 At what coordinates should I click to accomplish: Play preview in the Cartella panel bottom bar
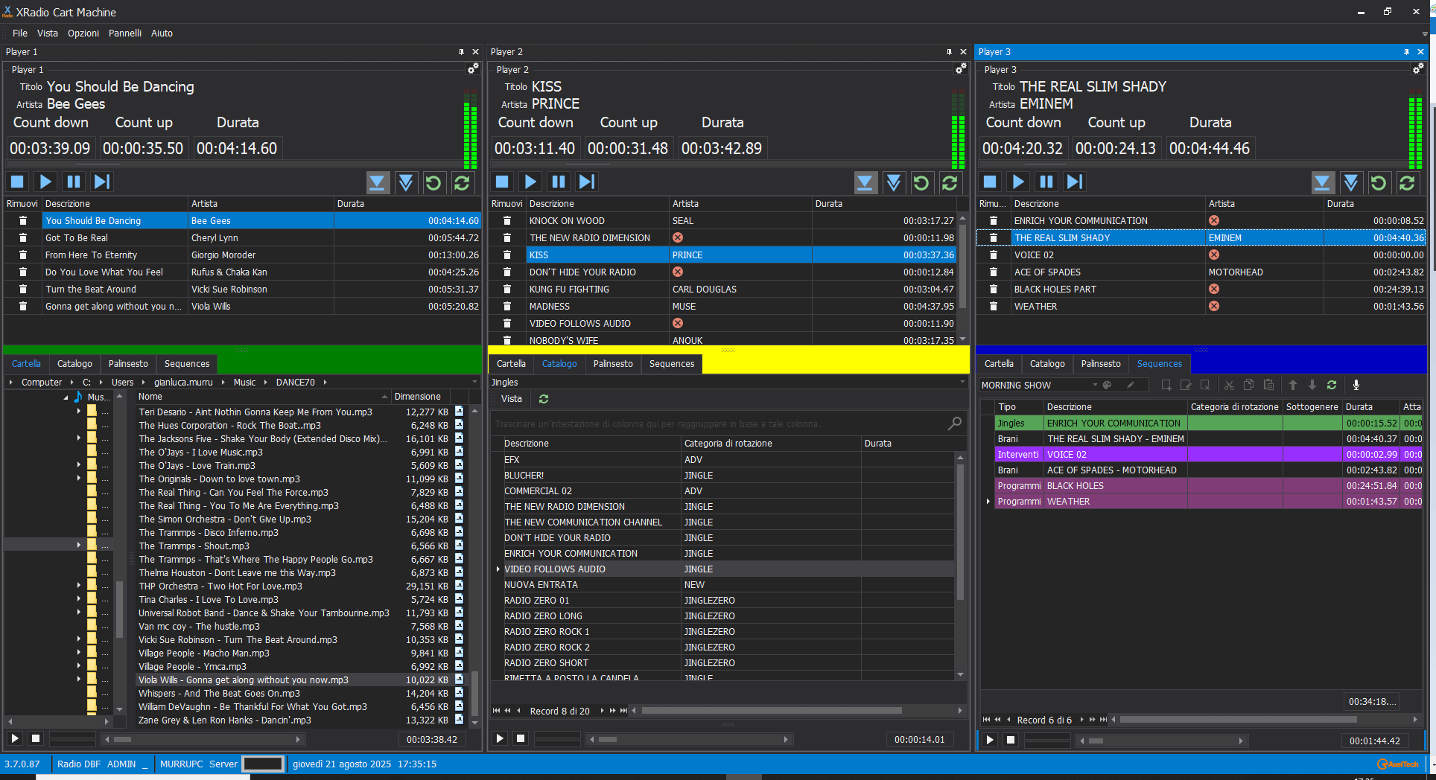(14, 738)
